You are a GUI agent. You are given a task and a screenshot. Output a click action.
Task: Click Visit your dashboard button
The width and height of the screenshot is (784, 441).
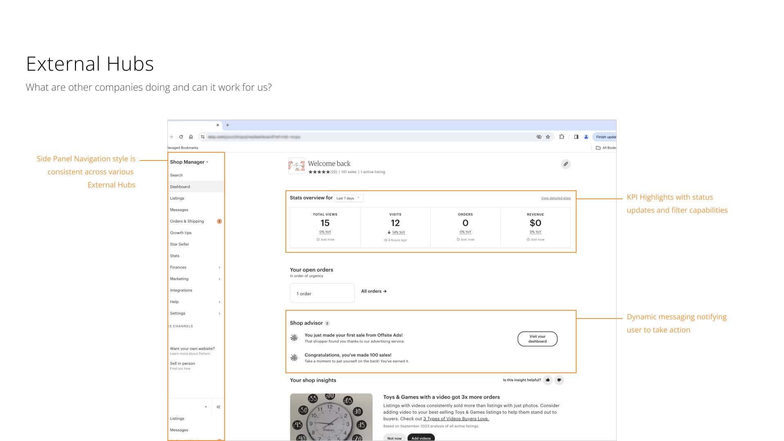click(x=537, y=339)
